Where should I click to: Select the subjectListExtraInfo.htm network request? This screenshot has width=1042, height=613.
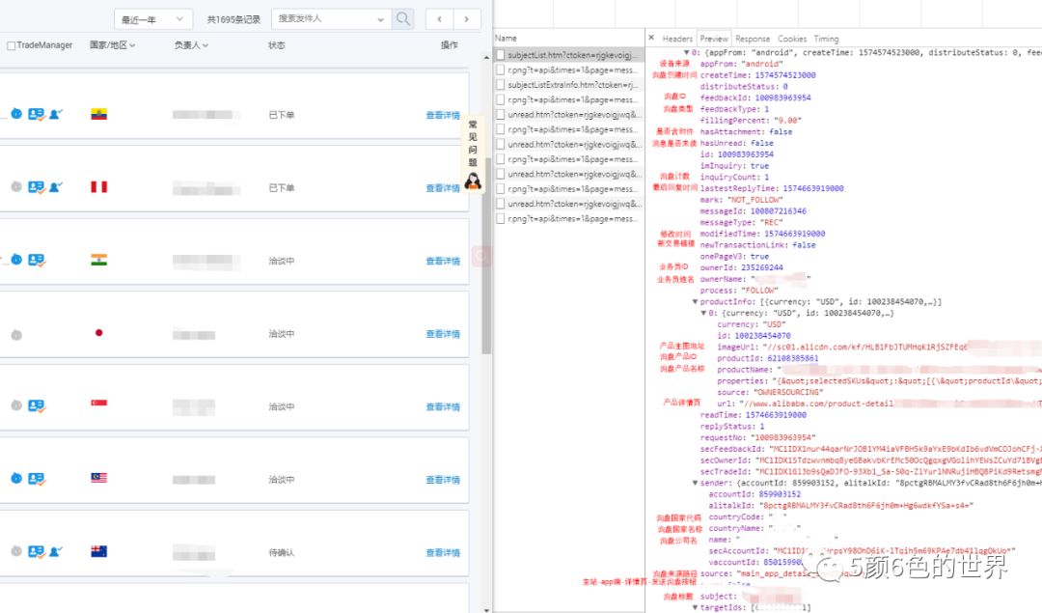tap(568, 85)
